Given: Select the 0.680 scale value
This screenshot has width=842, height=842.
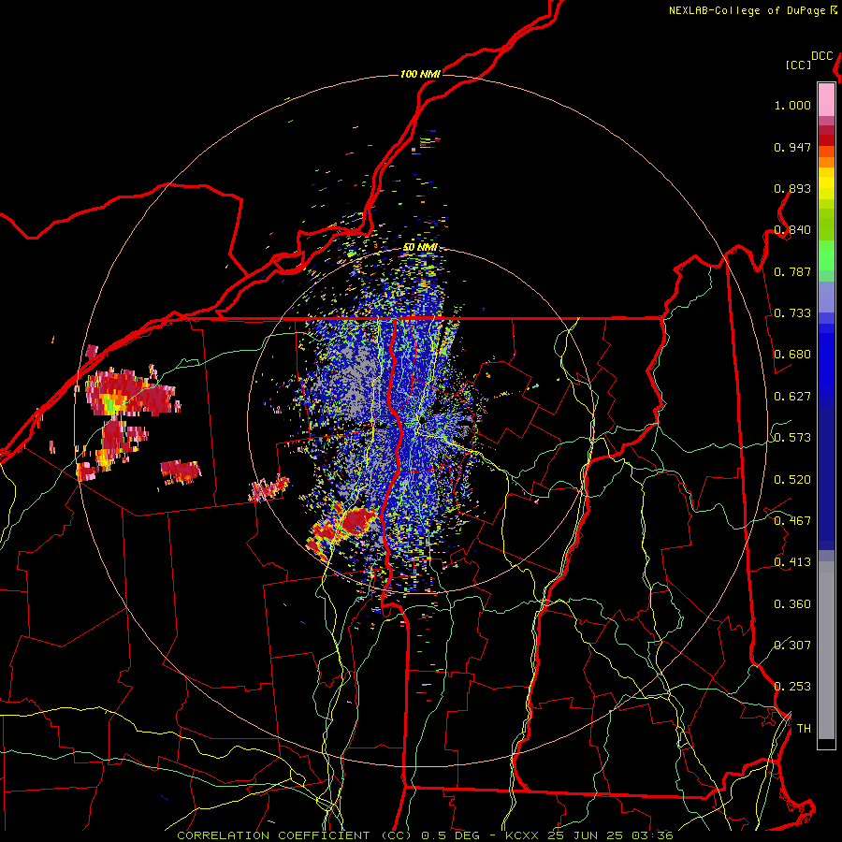Looking at the screenshot, I should pyautogui.click(x=792, y=355).
